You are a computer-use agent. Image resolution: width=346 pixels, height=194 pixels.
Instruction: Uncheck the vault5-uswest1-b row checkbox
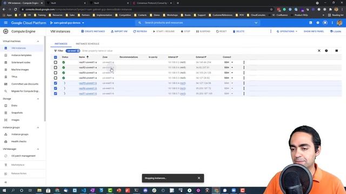[55, 83]
